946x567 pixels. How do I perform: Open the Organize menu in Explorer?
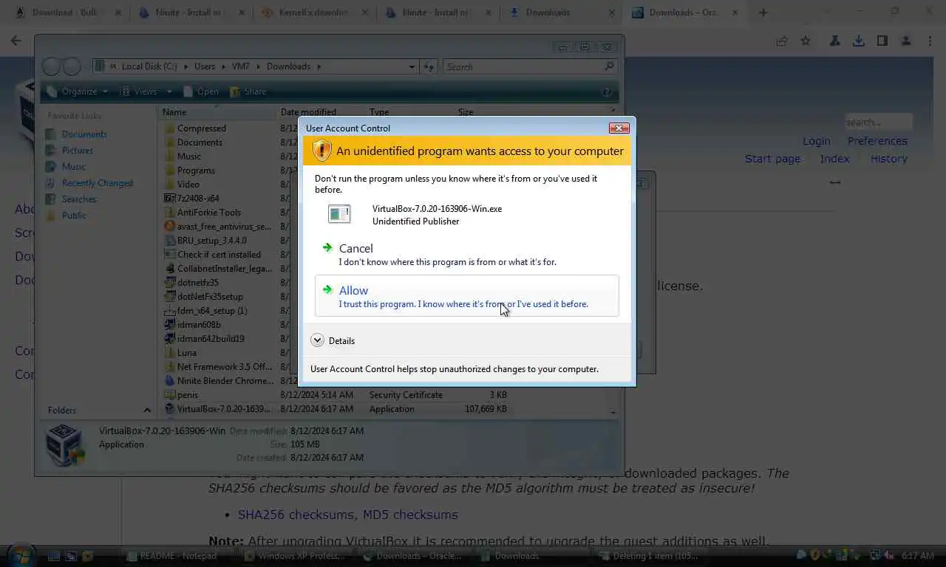78,92
